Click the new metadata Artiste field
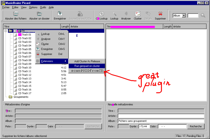Viewport: 210px width, 139px height. click(x=161, y=116)
